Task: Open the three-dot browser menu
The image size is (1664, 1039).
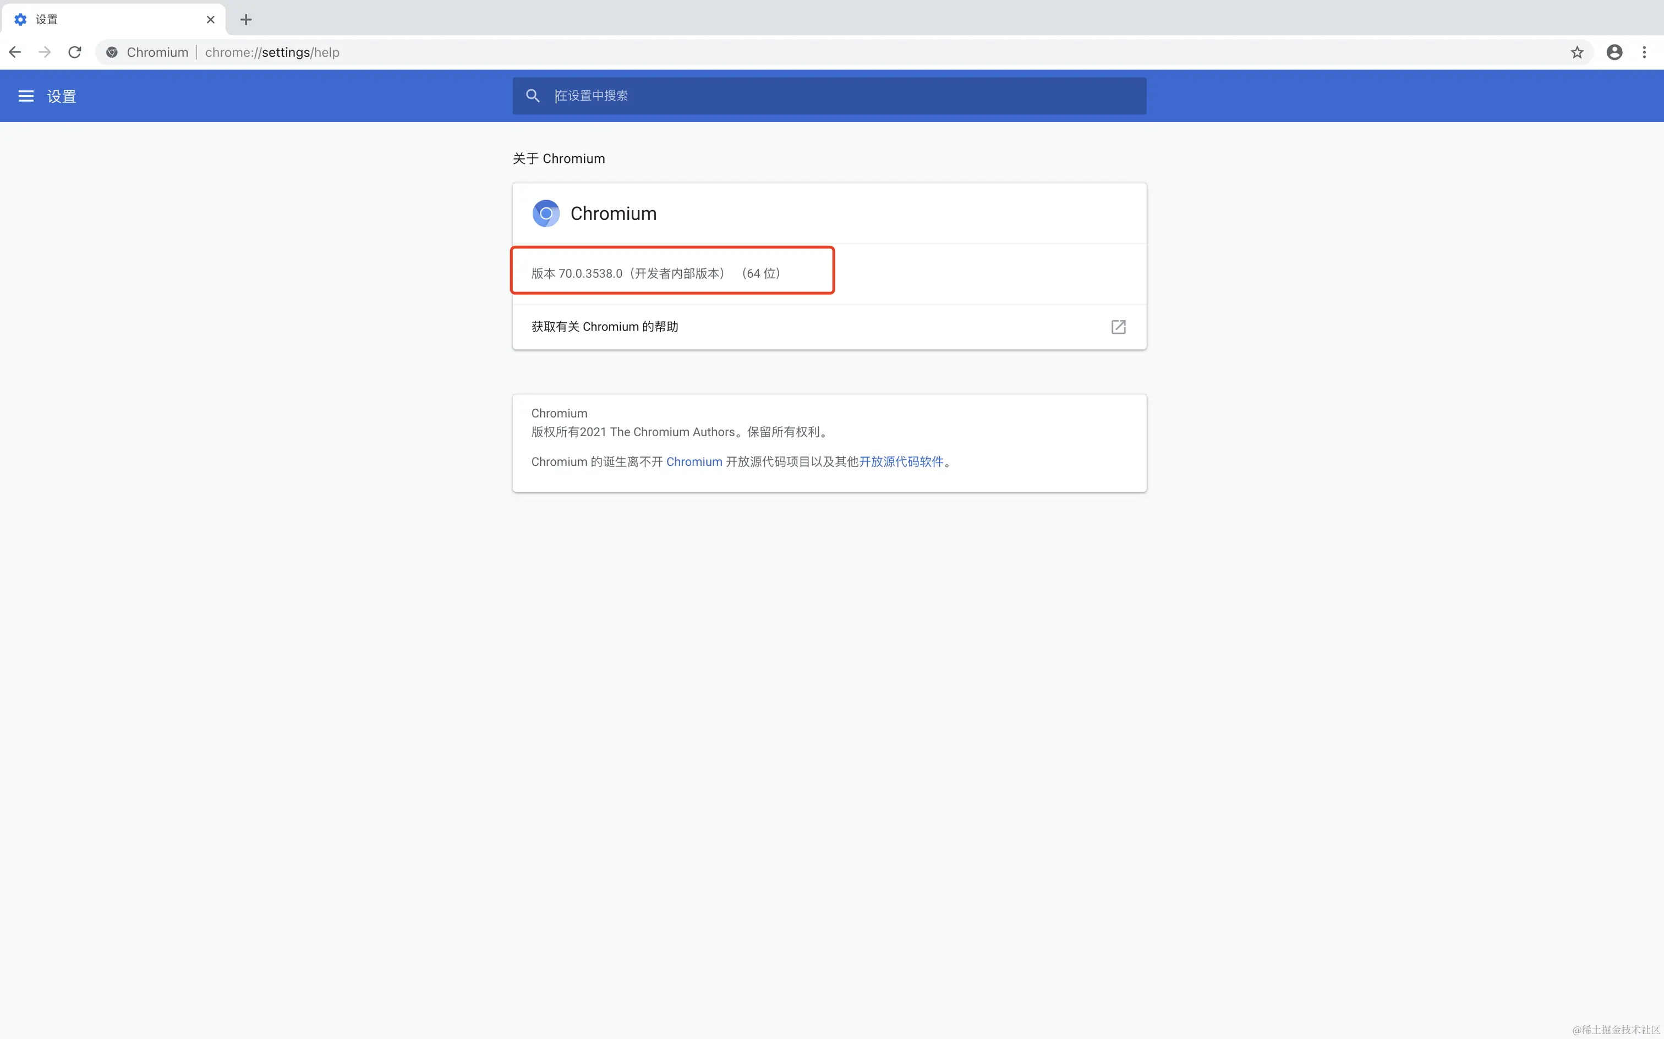Action: pos(1644,52)
